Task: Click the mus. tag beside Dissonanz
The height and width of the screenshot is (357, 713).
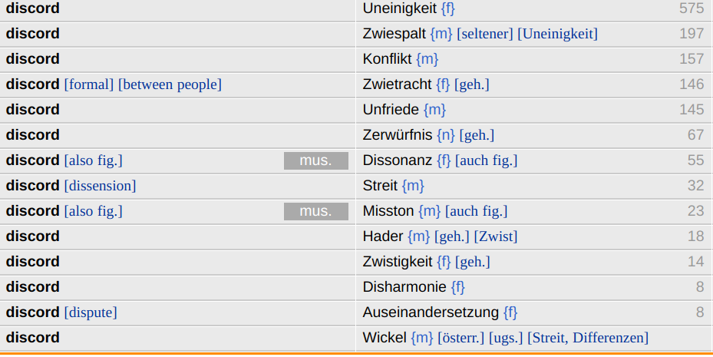Action: 315,160
